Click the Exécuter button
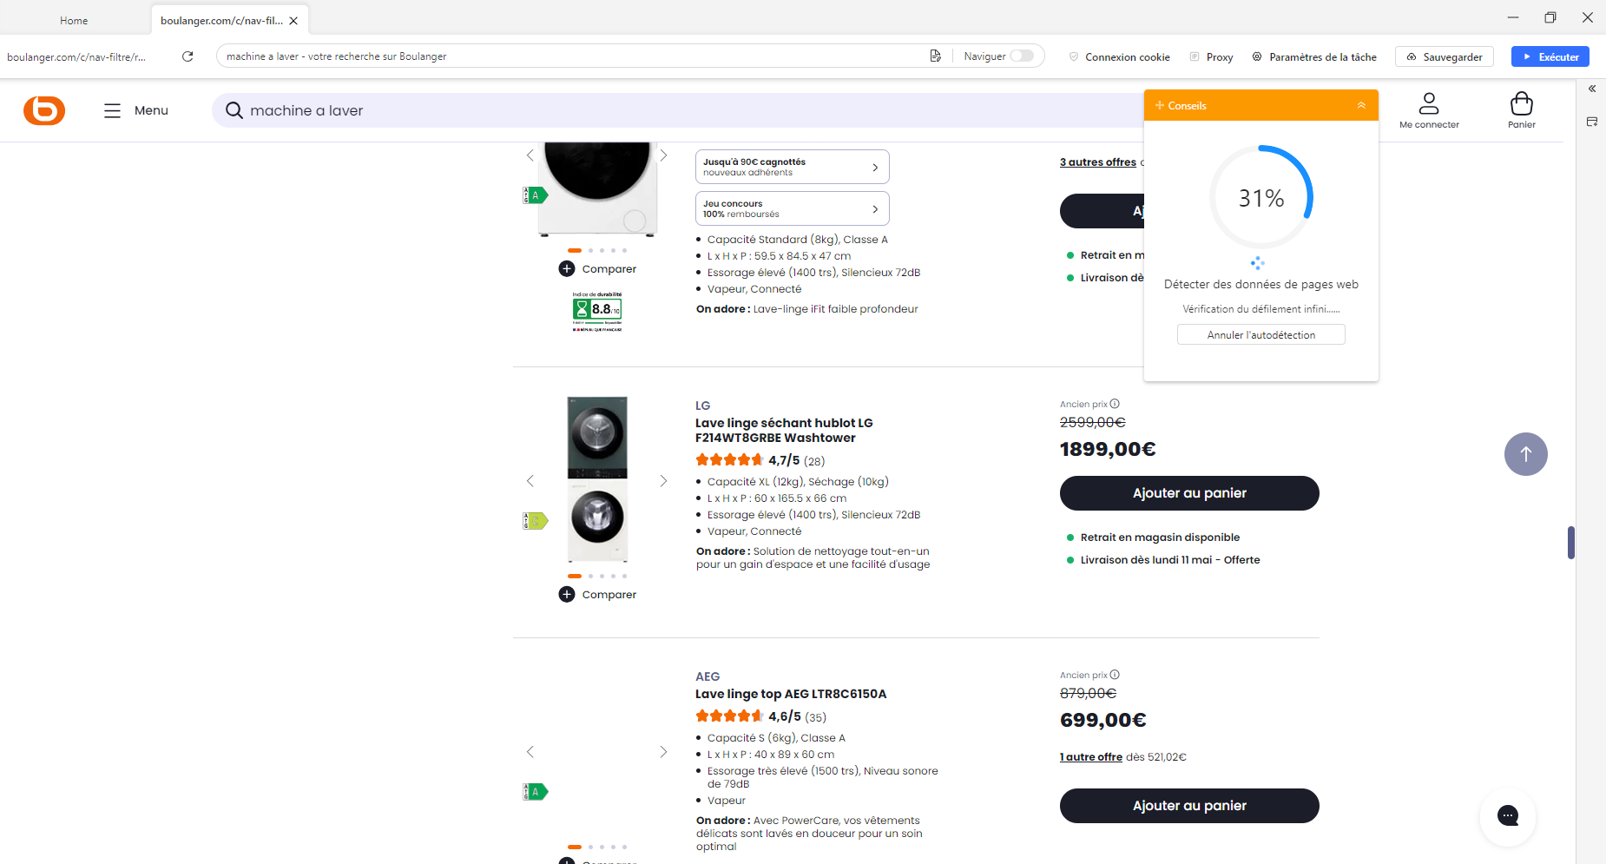This screenshot has height=864, width=1606. coord(1550,56)
